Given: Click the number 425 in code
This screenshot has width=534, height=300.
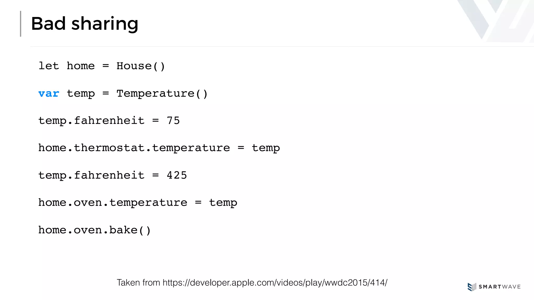Looking at the screenshot, I should point(177,175).
